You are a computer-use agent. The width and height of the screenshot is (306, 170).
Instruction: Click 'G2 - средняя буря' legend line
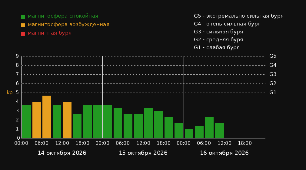coord(218,40)
